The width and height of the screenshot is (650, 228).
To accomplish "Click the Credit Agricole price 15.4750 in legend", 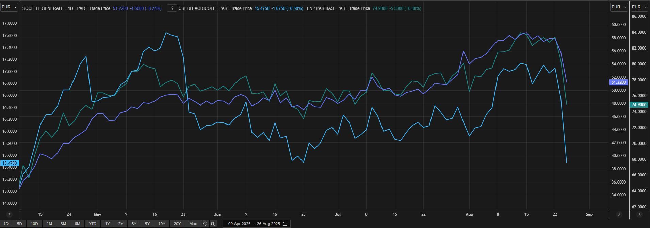I will [x=262, y=8].
